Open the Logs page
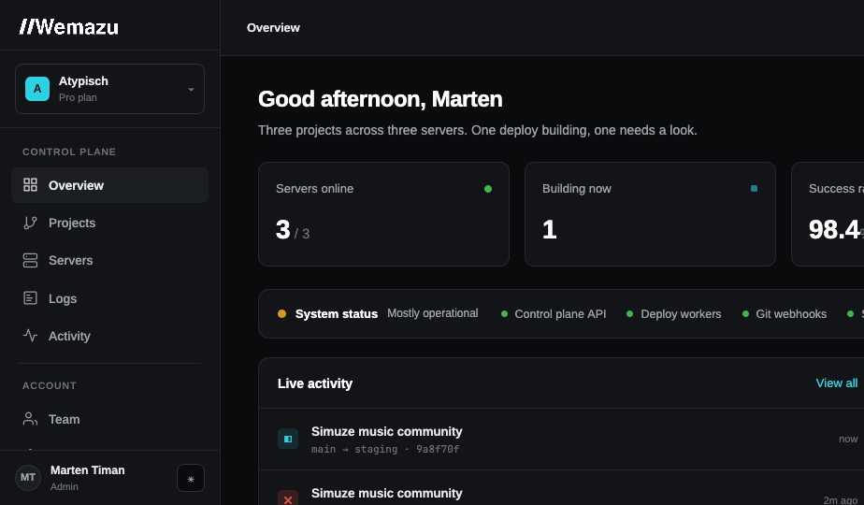 (x=109, y=298)
